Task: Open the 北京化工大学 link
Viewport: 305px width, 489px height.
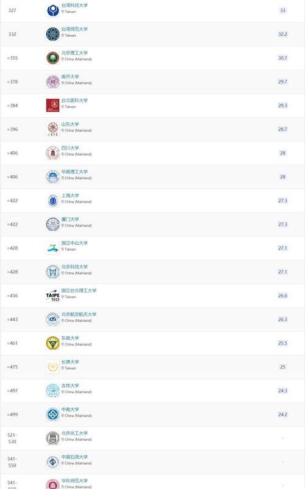Action: tap(74, 433)
